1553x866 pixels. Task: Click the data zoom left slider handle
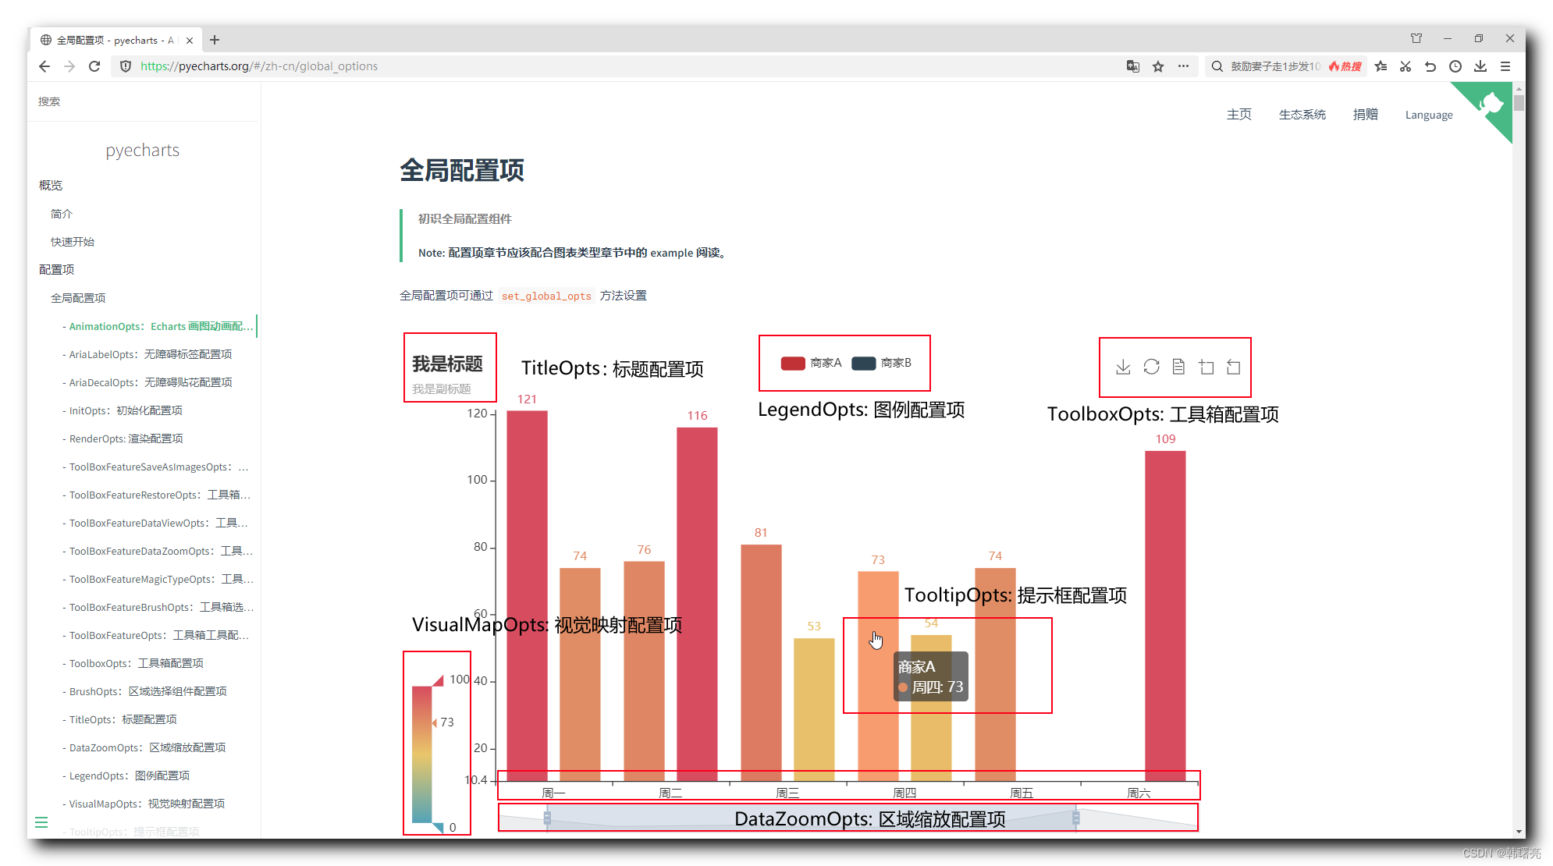coord(547,818)
